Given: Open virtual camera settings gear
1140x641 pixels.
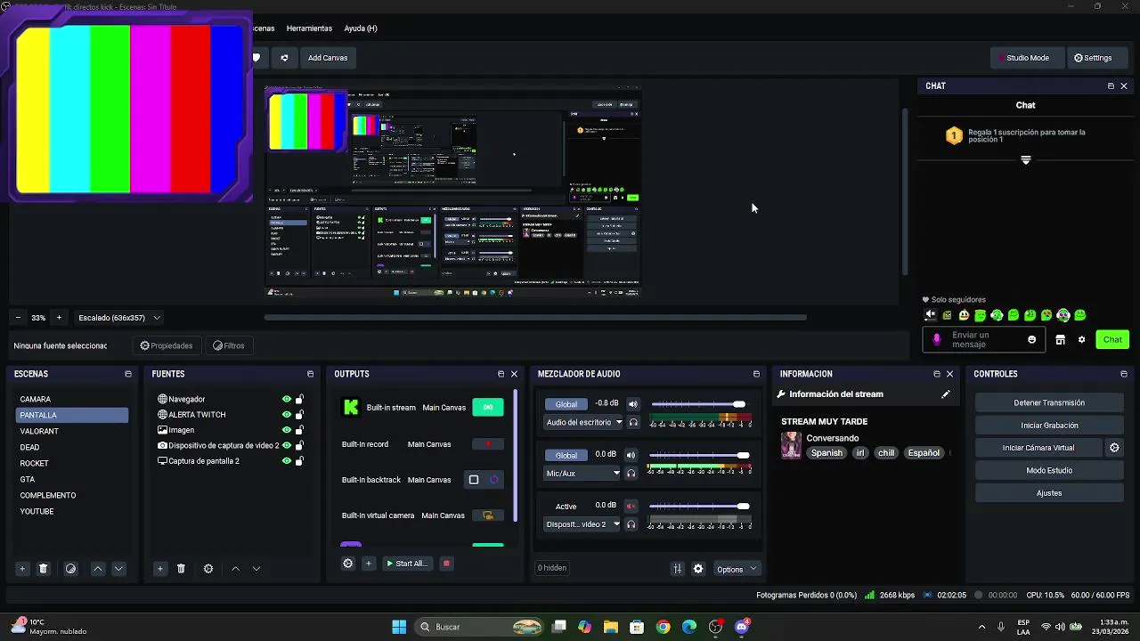Looking at the screenshot, I should click(x=1114, y=448).
